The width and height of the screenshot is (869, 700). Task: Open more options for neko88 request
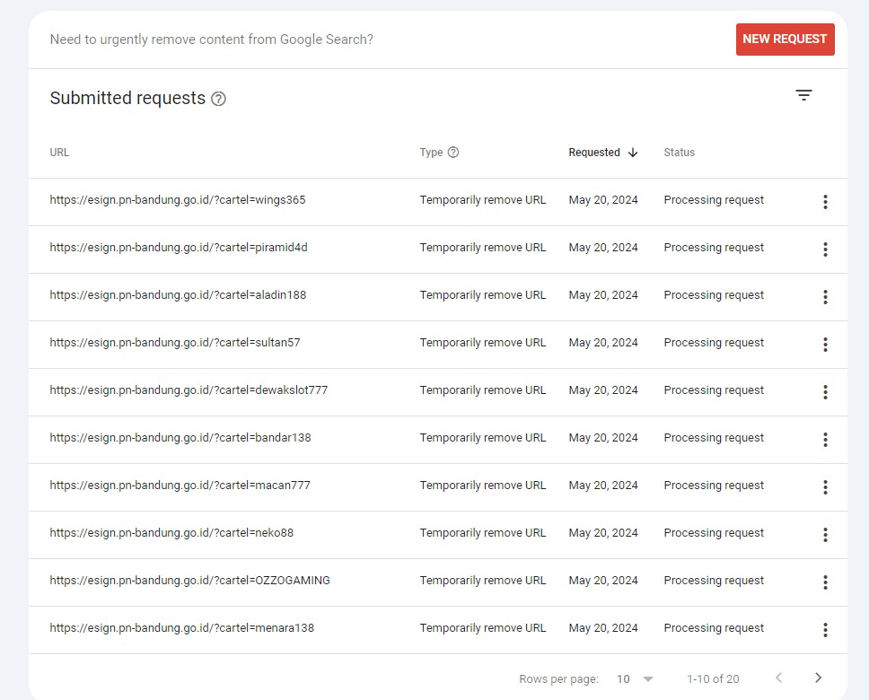point(825,535)
